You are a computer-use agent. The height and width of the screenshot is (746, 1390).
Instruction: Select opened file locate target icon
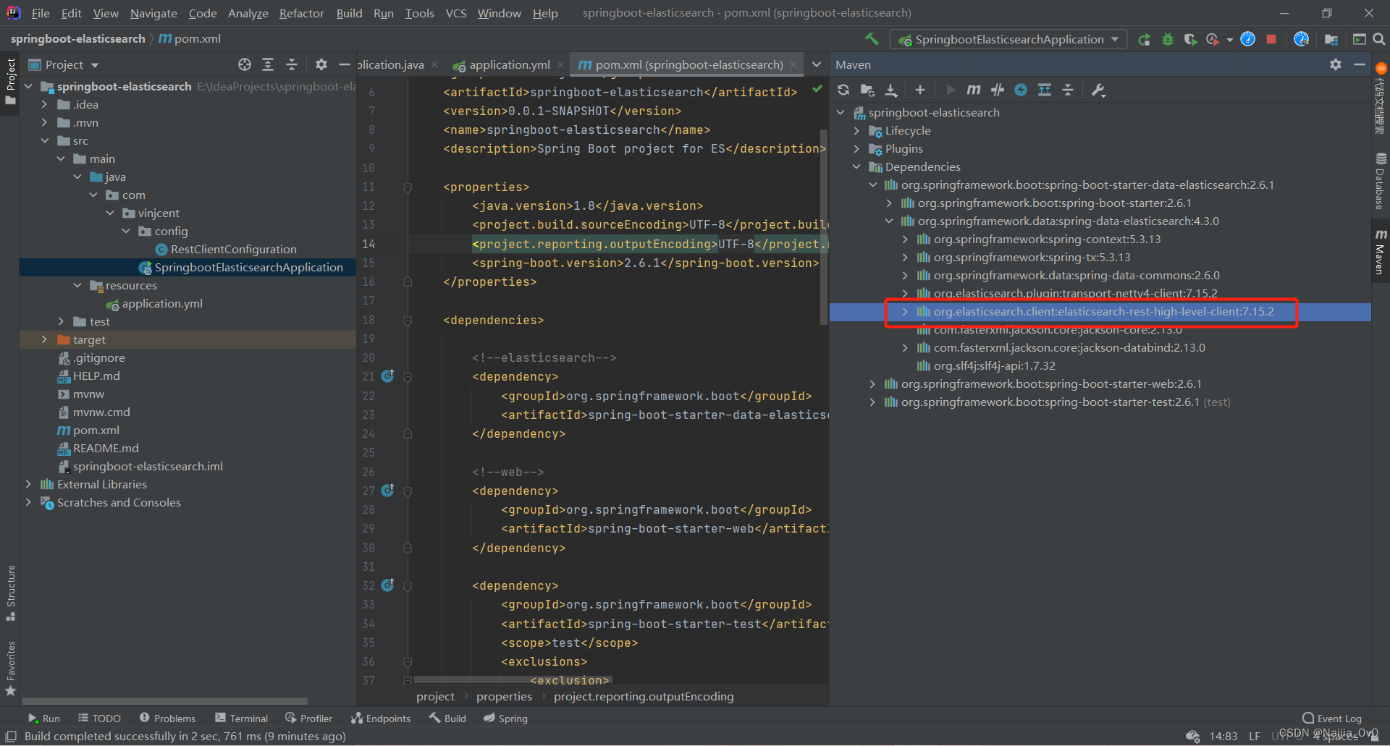pos(245,64)
